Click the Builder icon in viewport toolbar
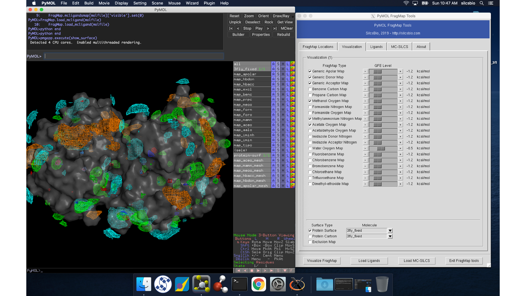This screenshot has width=526, height=296. [238, 35]
